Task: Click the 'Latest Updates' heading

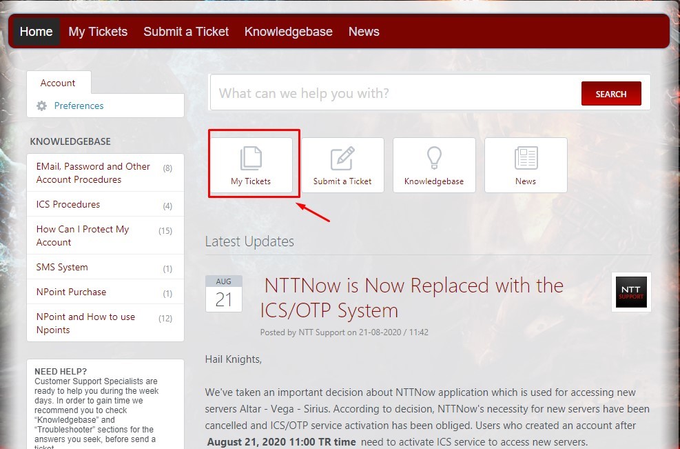Action: point(249,241)
